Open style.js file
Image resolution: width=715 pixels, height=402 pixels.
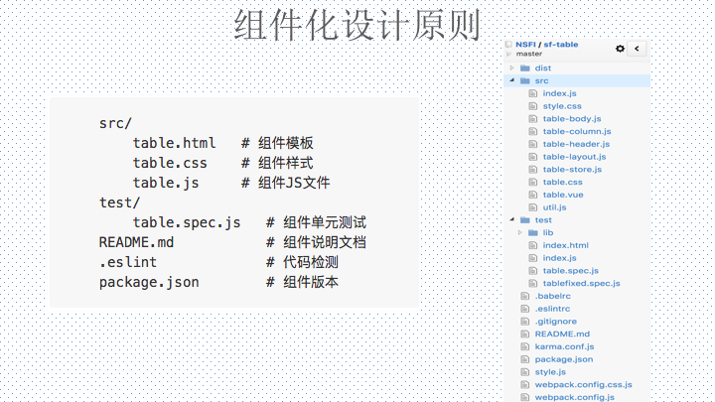[x=550, y=372]
